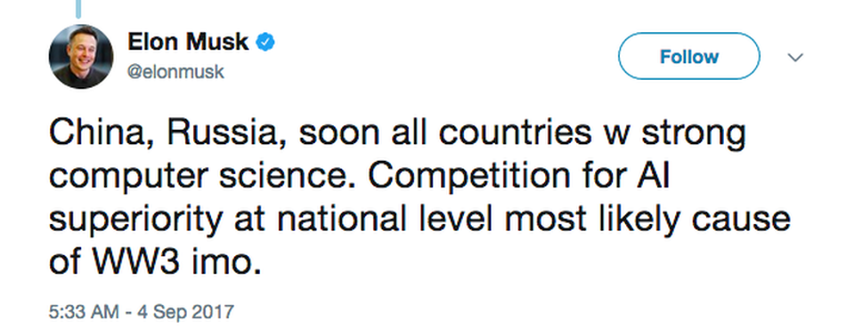The height and width of the screenshot is (336, 855).
Task: Click imo at the tweet's end
Action: tap(232, 262)
